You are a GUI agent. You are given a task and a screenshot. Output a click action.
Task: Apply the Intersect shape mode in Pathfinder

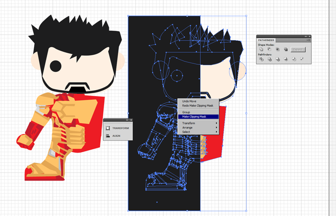[x=277, y=49]
